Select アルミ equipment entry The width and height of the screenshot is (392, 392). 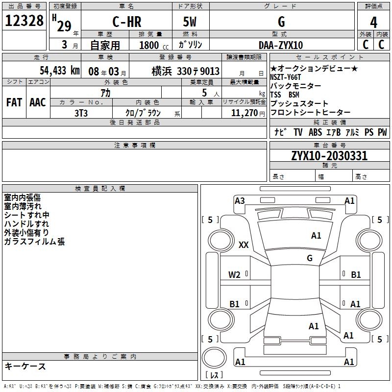coord(352,132)
